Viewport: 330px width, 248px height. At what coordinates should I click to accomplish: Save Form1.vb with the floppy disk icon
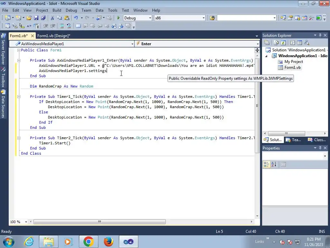click(36, 18)
